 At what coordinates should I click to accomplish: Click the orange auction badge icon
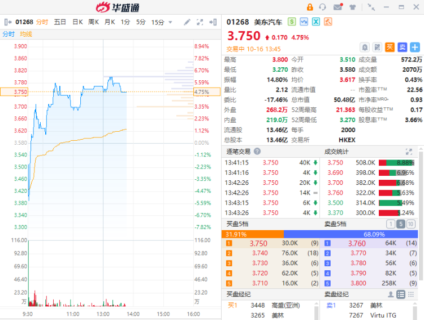point(328,21)
